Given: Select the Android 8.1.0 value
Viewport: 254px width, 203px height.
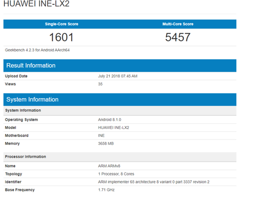Looking at the screenshot, I should click(109, 120).
